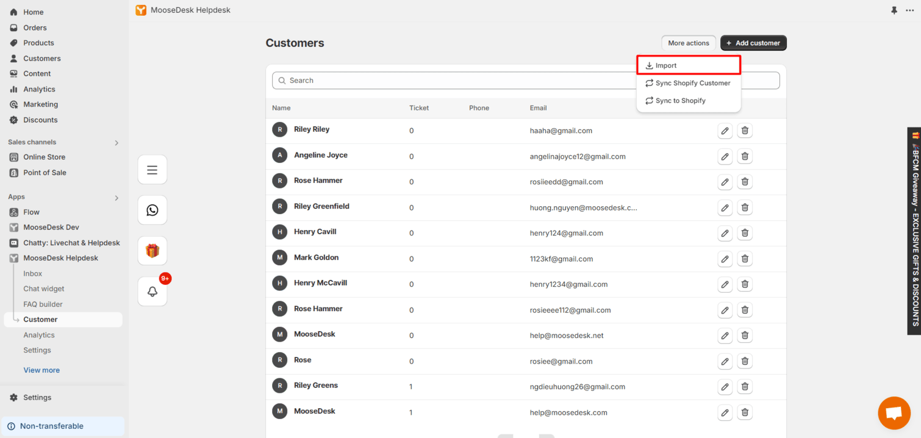Open the BFCM Giveaway side banner
921x438 pixels.
pyautogui.click(x=914, y=231)
